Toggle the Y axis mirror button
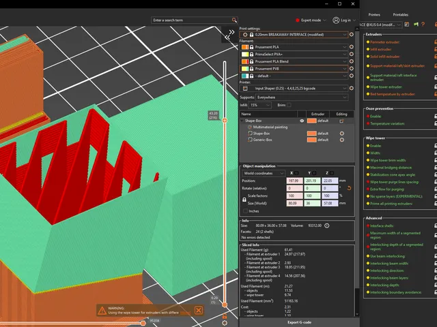The width and height of the screenshot is (437, 327). [x=314, y=173]
